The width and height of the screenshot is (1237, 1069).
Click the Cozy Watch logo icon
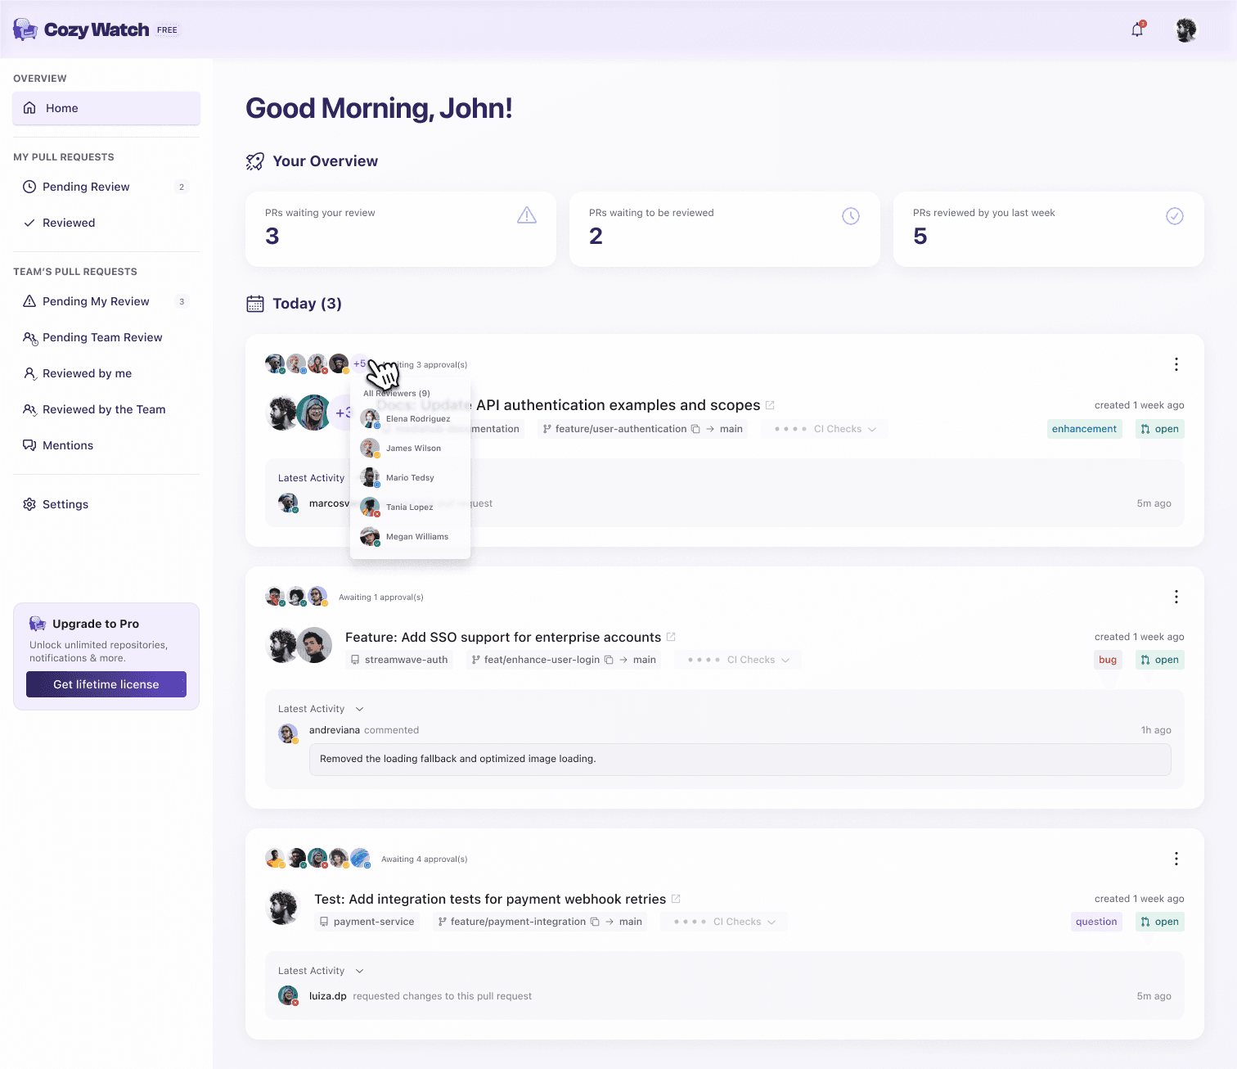pyautogui.click(x=25, y=29)
